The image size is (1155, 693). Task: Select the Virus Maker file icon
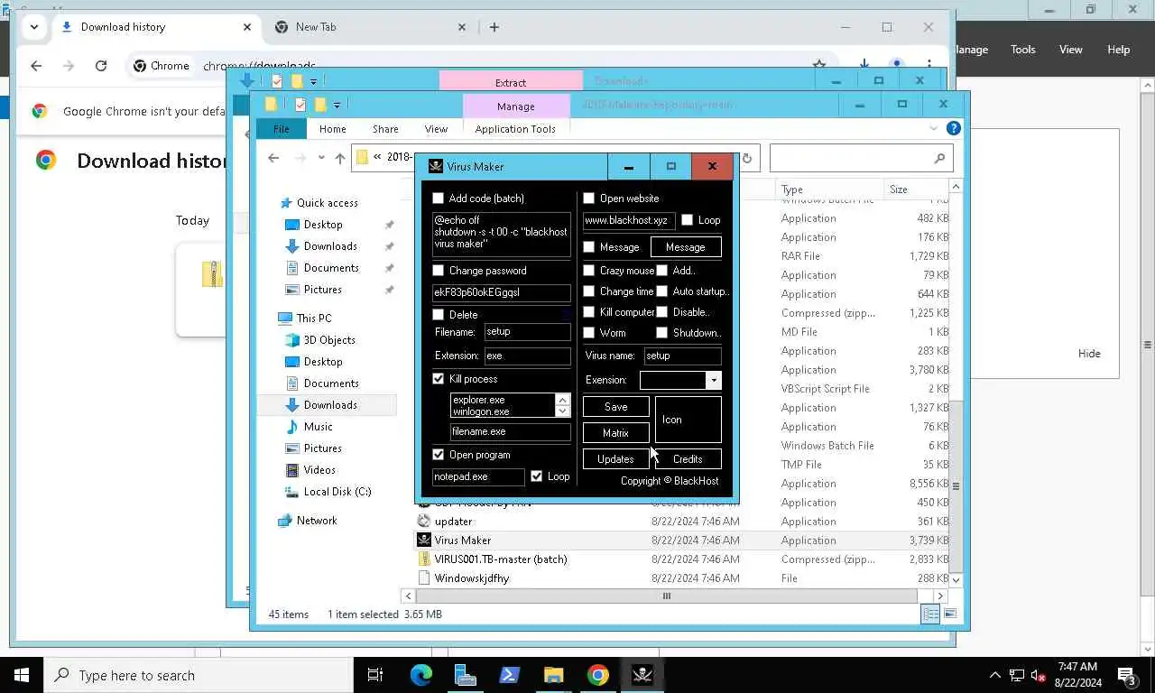tap(424, 540)
